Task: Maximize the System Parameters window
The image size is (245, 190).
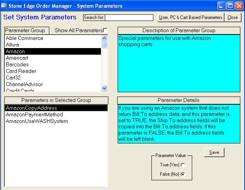Action: tap(230, 6)
